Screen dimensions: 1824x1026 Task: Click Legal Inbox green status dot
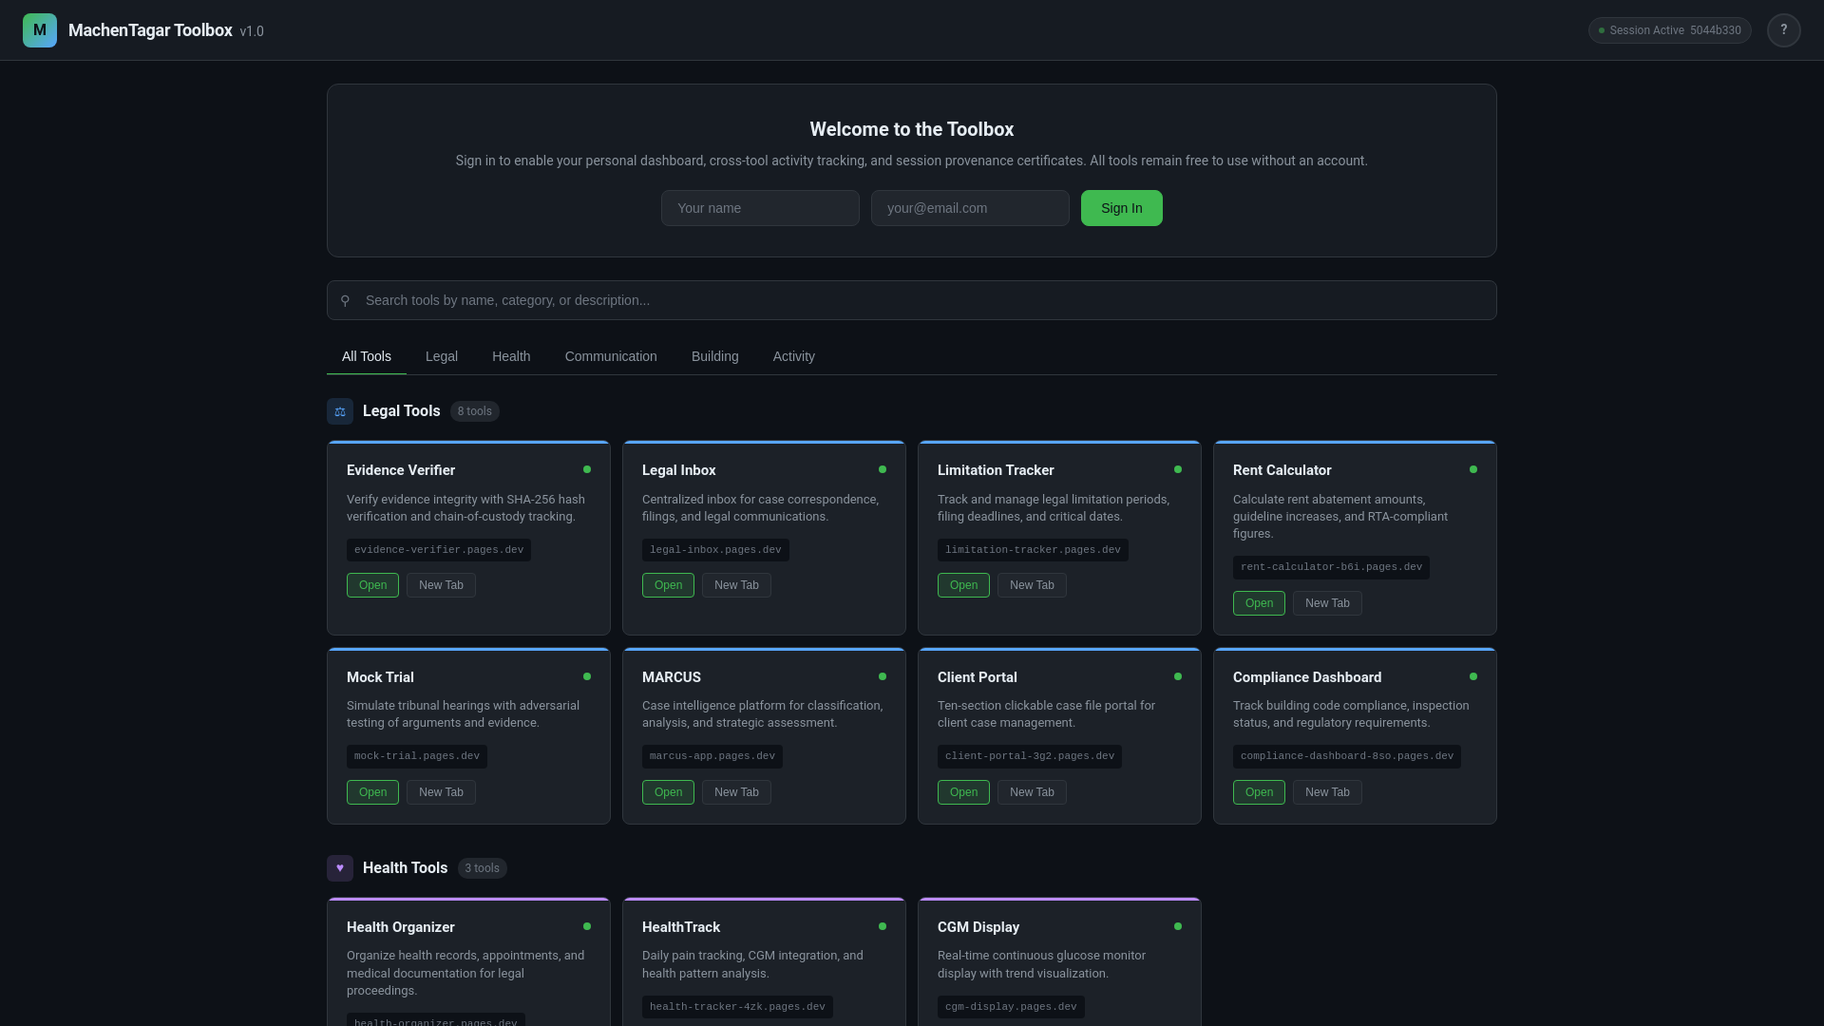point(883,469)
